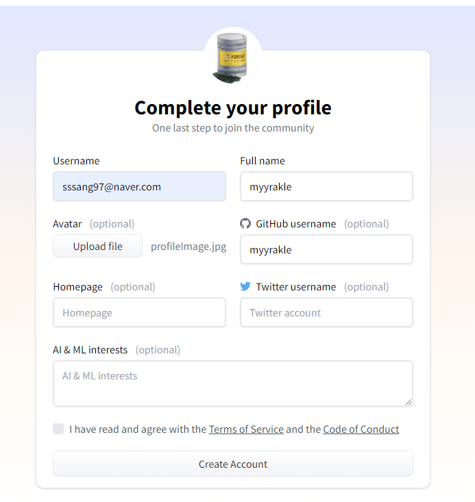
Task: Click the text area resize handle
Action: coord(409,402)
